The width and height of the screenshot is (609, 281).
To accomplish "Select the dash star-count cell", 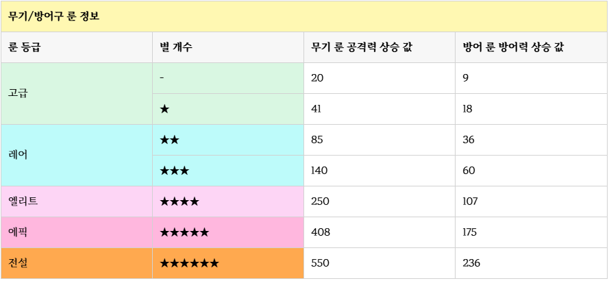I will (228, 78).
